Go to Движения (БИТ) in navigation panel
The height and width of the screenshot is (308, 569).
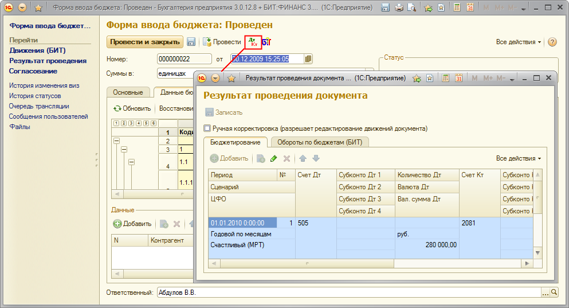point(37,50)
